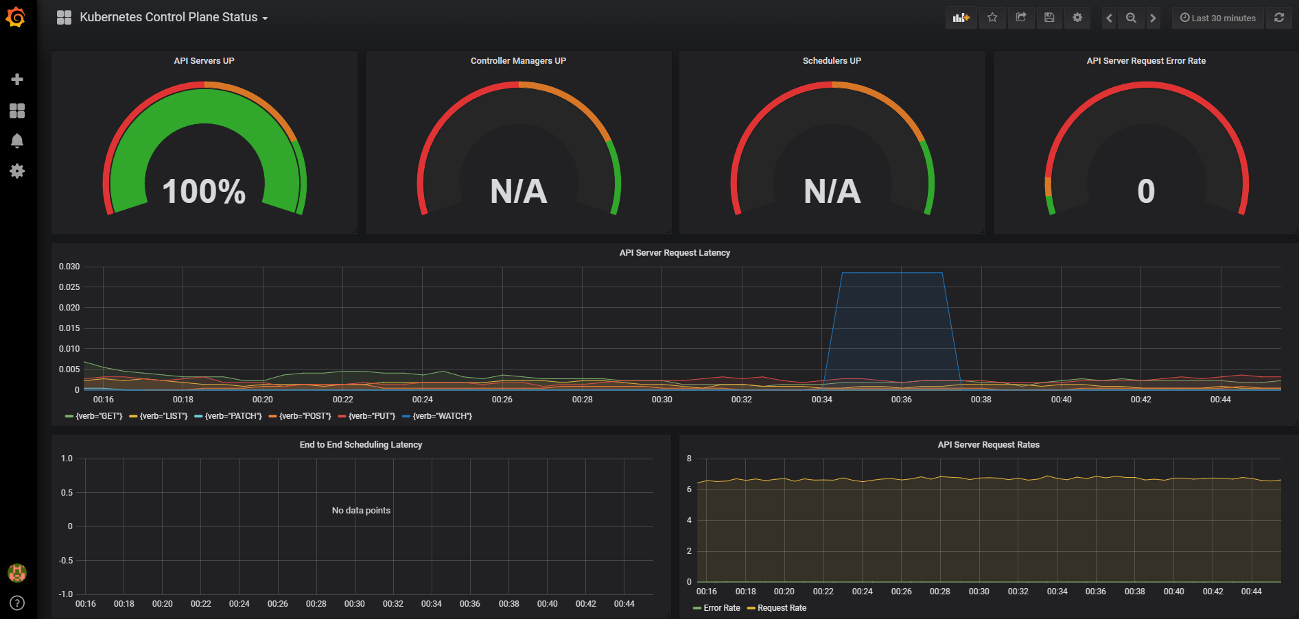Open API Server Request Rates panel menu
This screenshot has height=619, width=1299.
pos(988,445)
